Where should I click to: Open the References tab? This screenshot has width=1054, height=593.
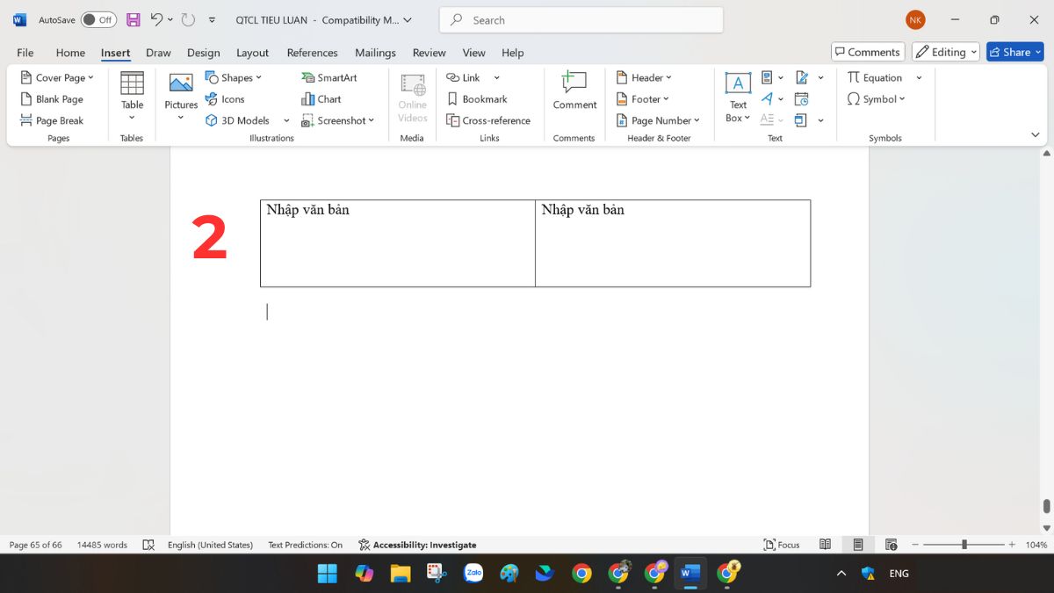[x=312, y=53]
